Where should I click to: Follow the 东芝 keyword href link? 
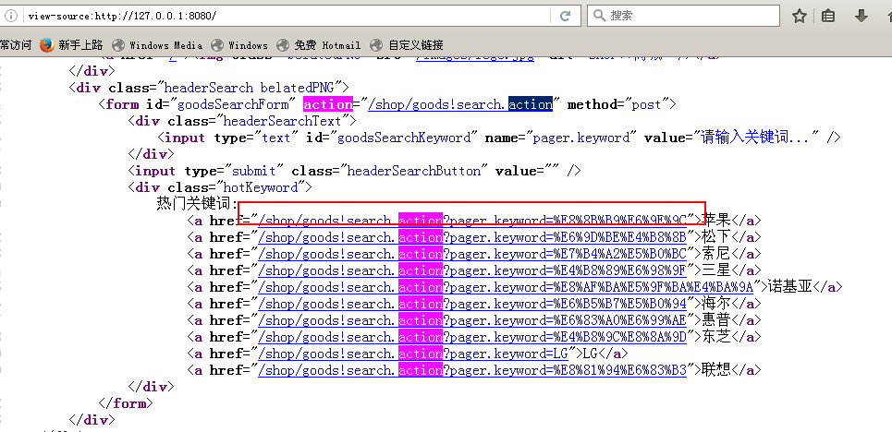472,337
